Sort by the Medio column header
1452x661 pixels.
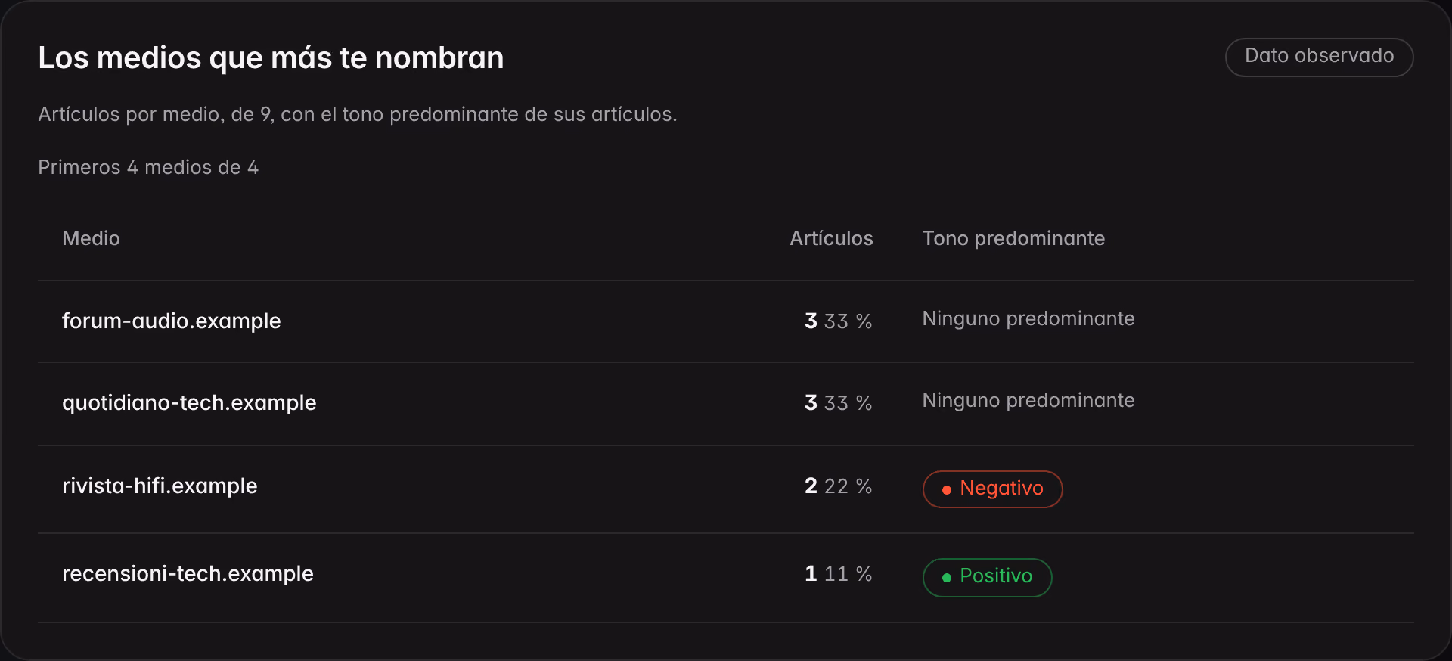[91, 238]
